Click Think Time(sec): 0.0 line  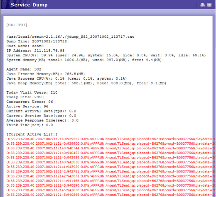[x=29, y=125]
